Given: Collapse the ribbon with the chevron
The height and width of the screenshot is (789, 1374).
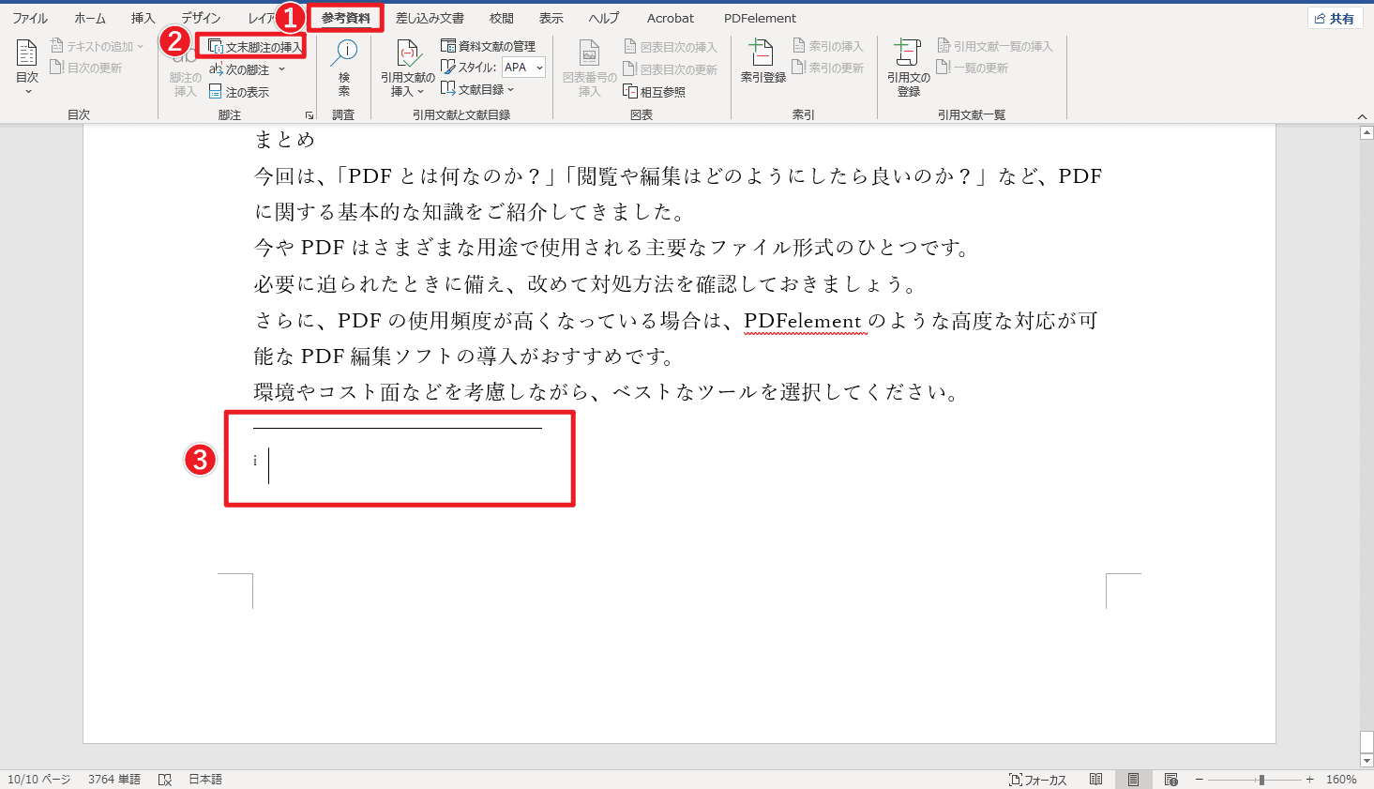Looking at the screenshot, I should (1362, 116).
